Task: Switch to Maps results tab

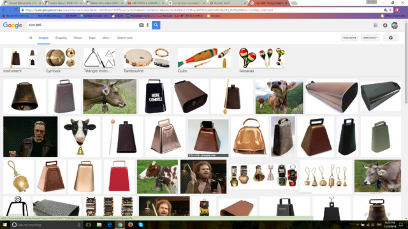Action: click(x=92, y=38)
